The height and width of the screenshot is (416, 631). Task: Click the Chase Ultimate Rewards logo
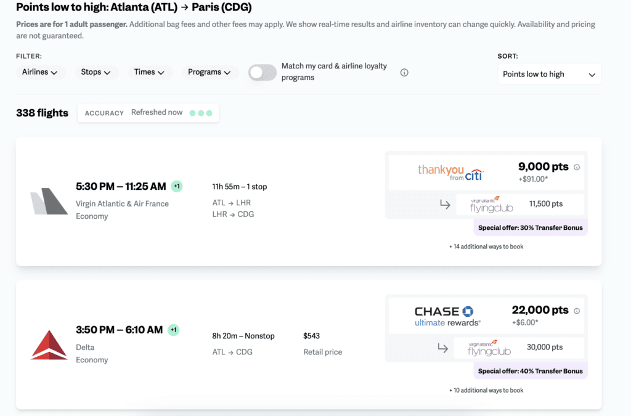click(448, 316)
